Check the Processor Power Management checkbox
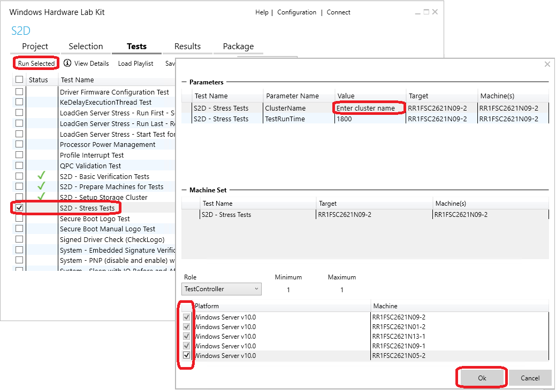Screen dimensions: 556x390 coord(19,144)
